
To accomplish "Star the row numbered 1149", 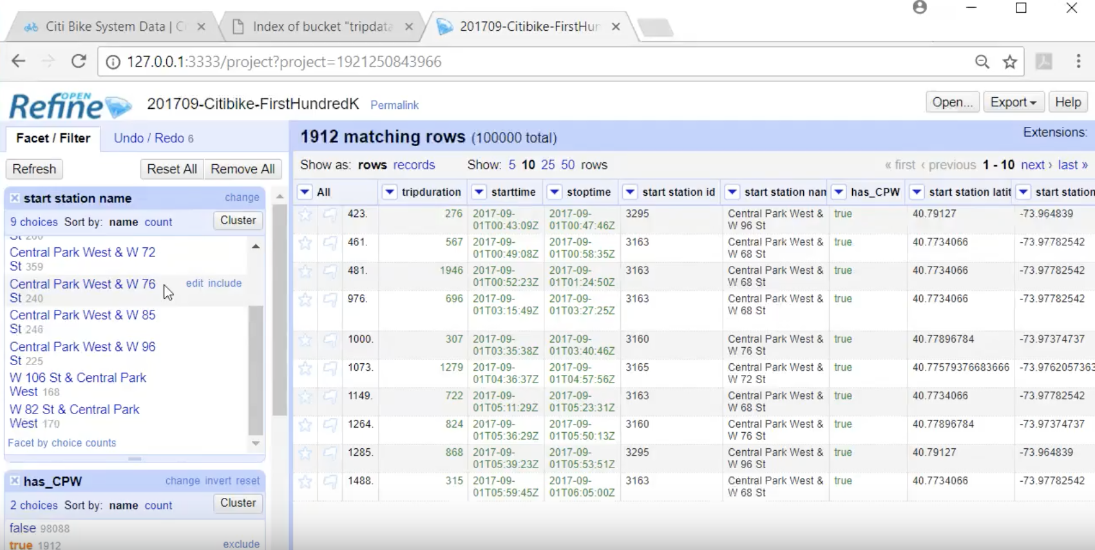I will [305, 397].
